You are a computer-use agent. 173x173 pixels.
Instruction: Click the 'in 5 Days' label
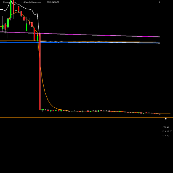[x=166, y=136]
